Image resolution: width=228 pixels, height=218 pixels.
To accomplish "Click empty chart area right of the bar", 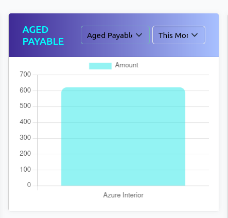I will tap(197, 130).
